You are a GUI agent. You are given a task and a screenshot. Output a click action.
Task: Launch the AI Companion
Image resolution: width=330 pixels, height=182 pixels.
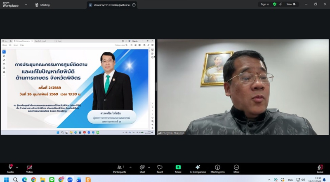[198, 168]
